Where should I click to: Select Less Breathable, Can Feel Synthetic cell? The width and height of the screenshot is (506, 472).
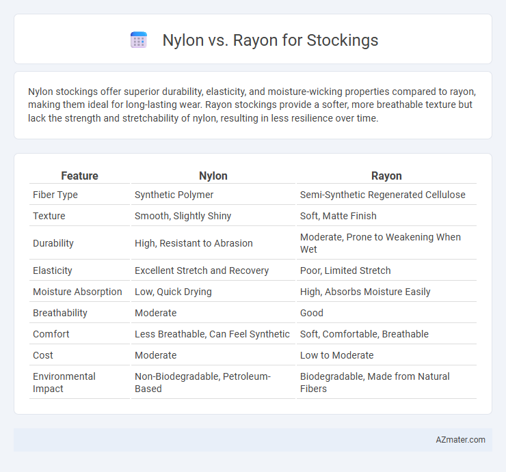point(212,334)
